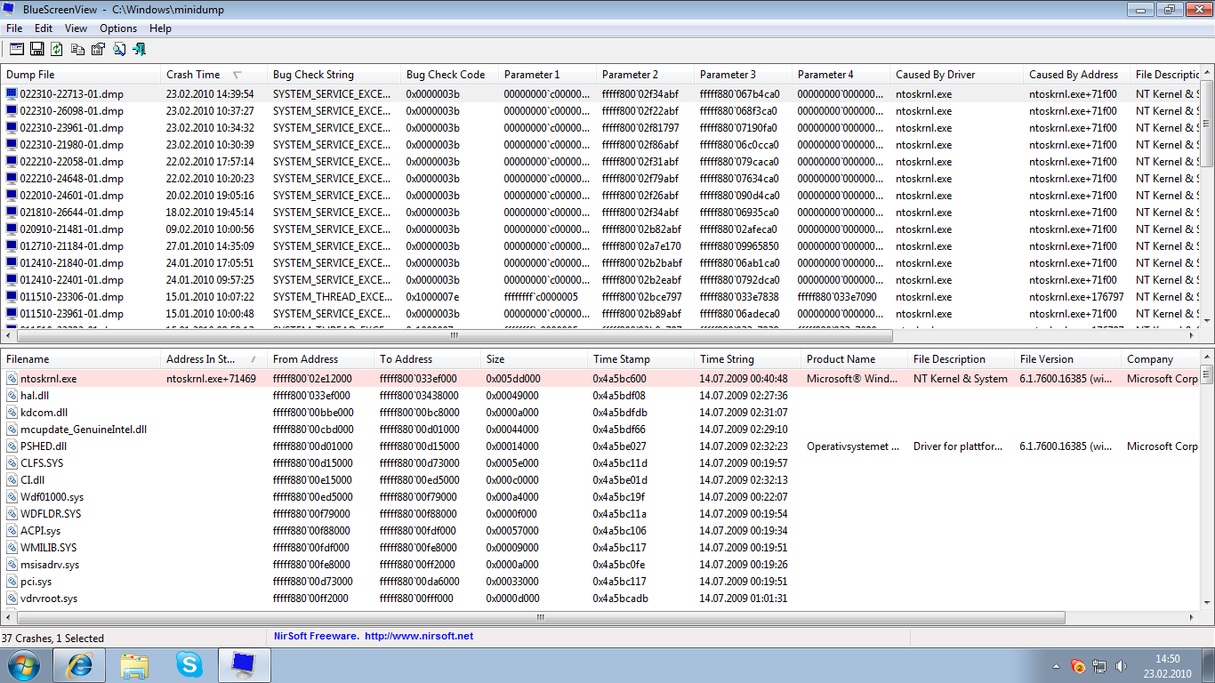Click the Copy selected items toolbar icon
This screenshot has height=683, width=1215.
pyautogui.click(x=78, y=49)
